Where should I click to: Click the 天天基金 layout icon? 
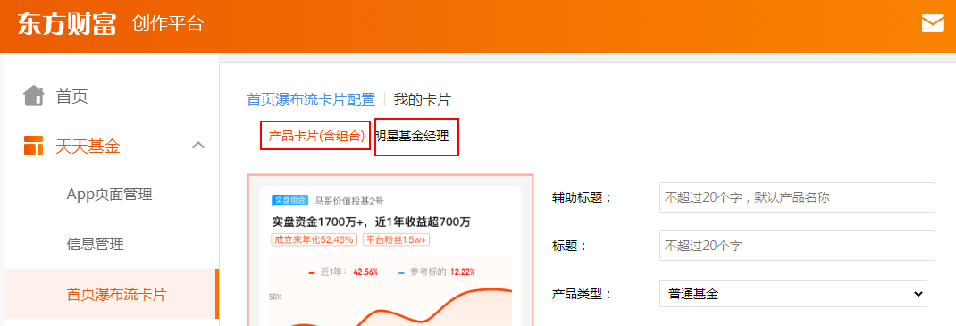click(34, 146)
